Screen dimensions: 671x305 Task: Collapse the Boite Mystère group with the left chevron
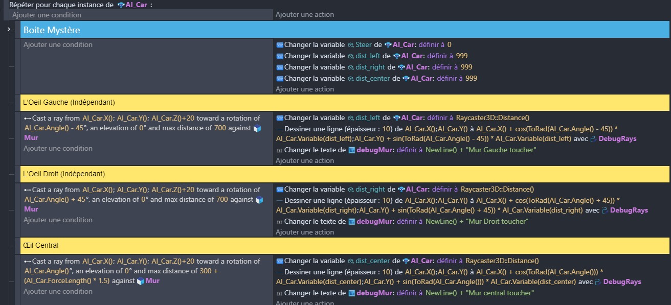(9, 30)
